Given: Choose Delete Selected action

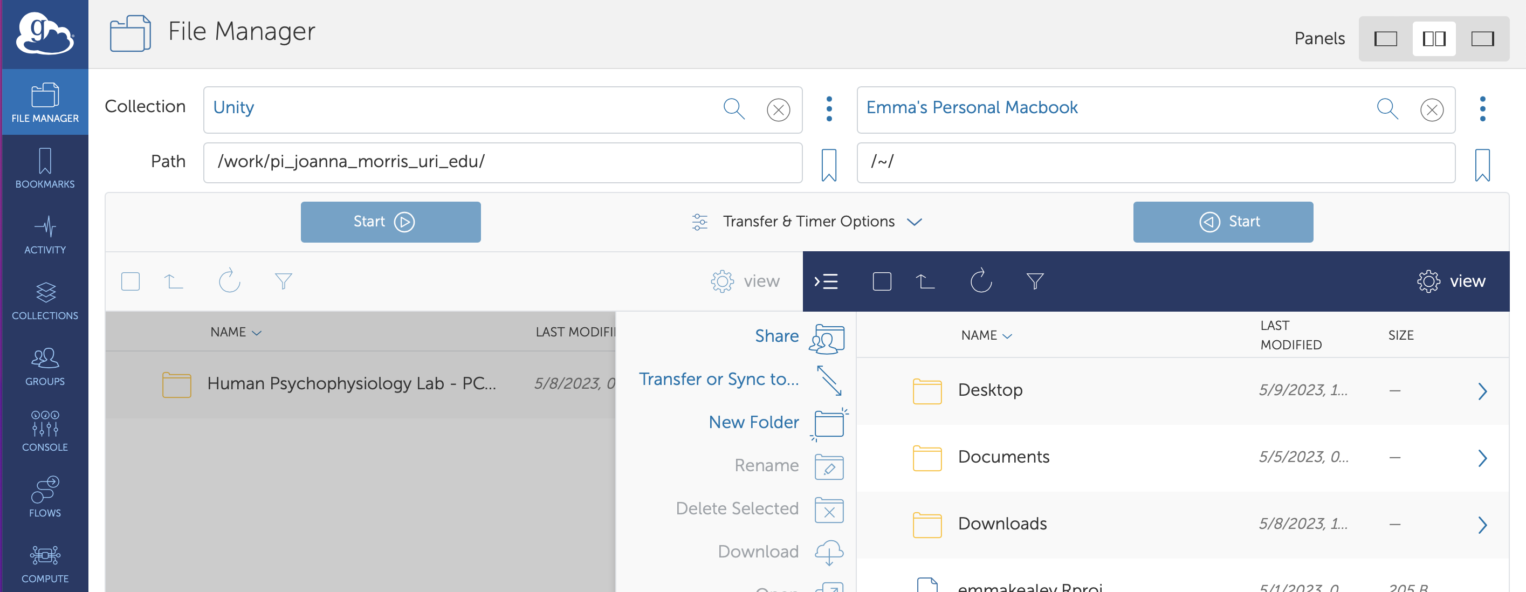Looking at the screenshot, I should [760, 510].
